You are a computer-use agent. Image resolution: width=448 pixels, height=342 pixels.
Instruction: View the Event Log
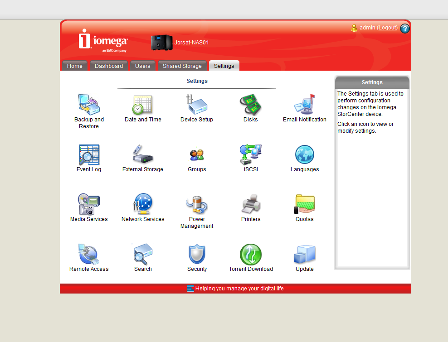pyautogui.click(x=89, y=155)
